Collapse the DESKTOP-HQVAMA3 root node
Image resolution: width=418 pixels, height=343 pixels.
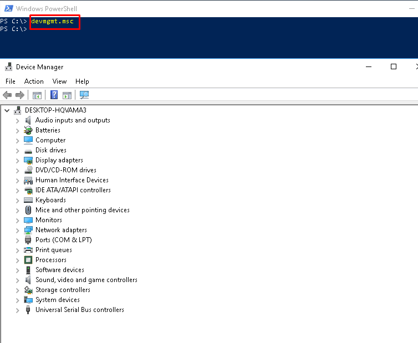[x=7, y=110]
